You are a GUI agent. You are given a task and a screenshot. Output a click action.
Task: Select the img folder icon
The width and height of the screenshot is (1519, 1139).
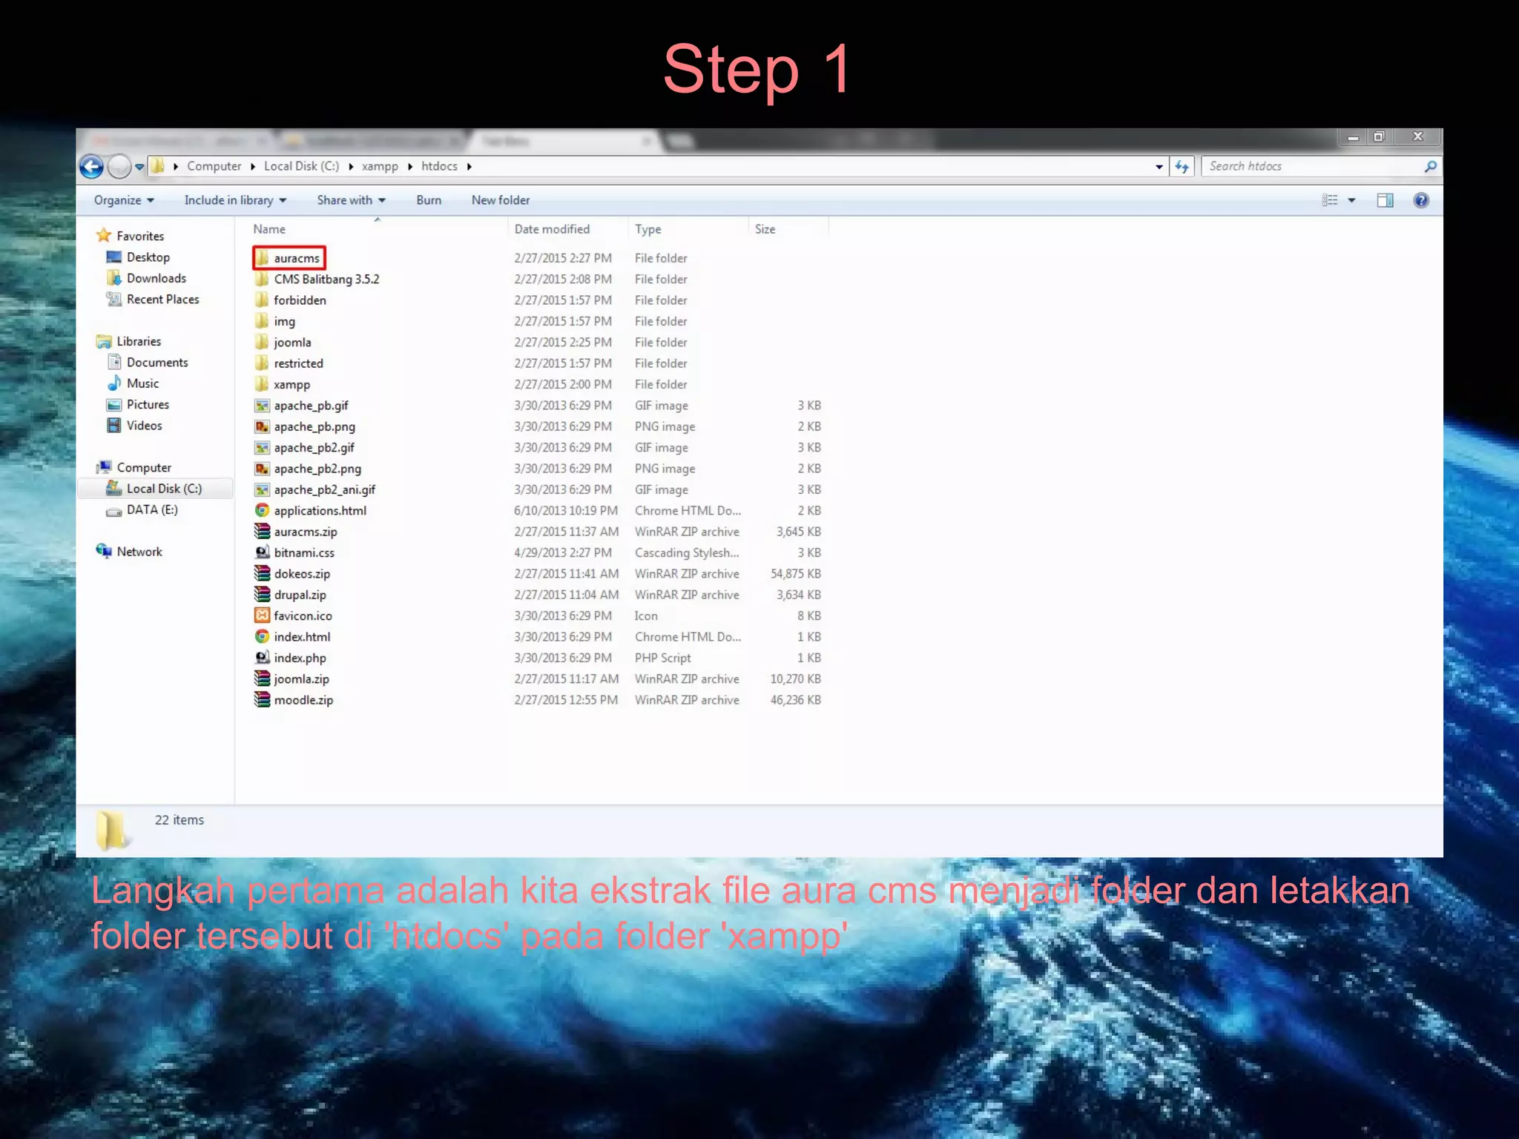(x=262, y=321)
